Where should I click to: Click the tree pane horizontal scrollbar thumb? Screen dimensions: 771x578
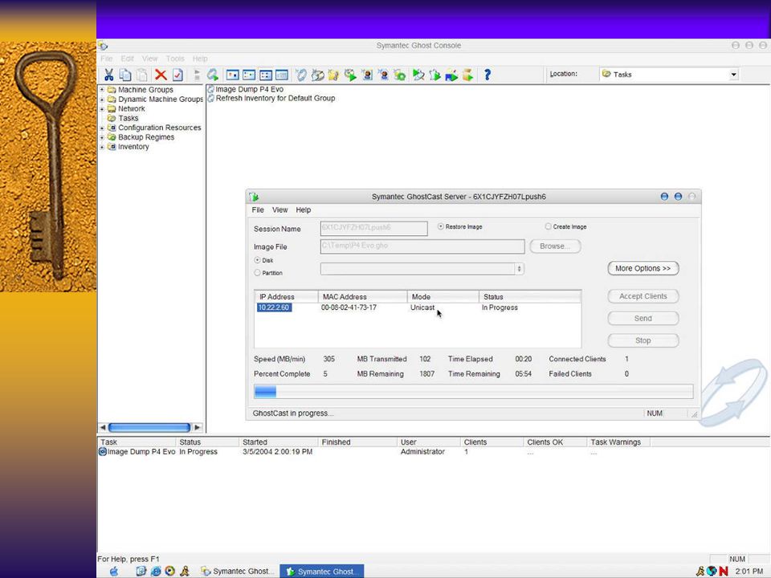point(149,428)
